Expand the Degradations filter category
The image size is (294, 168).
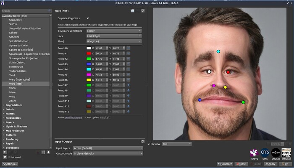pos(4,105)
